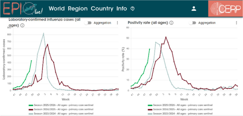Toggle Season 2024/2025 legend in cases chart
Image resolution: width=243 pixels, height=116 pixels.
tap(61, 109)
